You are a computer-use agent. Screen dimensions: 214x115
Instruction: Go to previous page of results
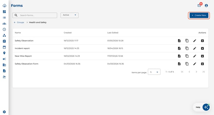click(x=189, y=72)
